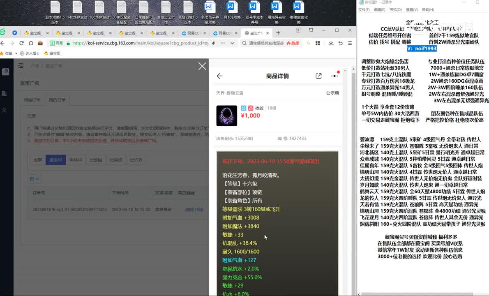Image resolution: width=489 pixels, height=296 pixels.
Task: Open the 藏宝阁 bookmark in the bookmarks bar
Action: click(52, 53)
